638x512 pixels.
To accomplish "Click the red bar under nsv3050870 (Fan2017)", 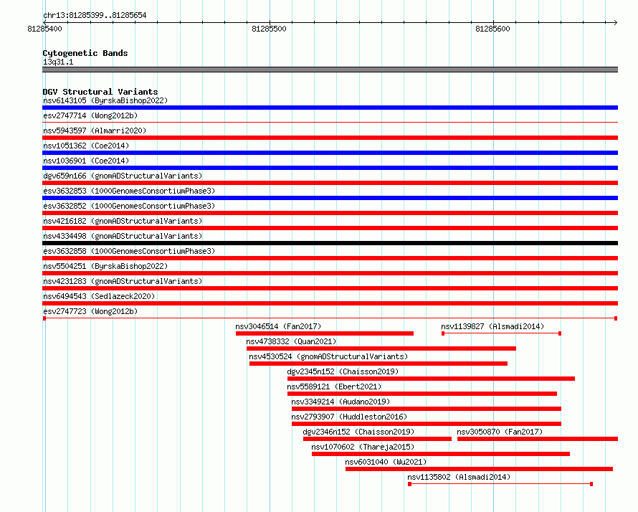I will pos(538,439).
